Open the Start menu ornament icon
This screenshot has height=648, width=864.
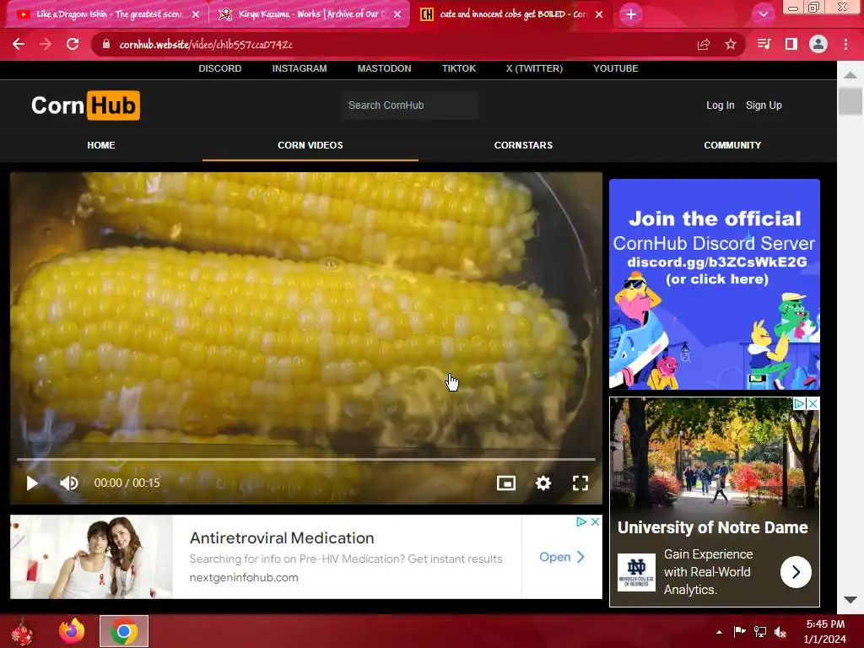point(22,631)
